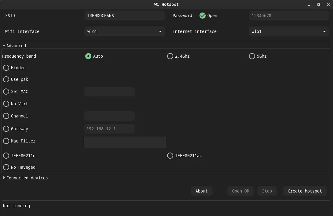Expand the Connected devices section
The image size is (333, 216).
click(x=25, y=178)
